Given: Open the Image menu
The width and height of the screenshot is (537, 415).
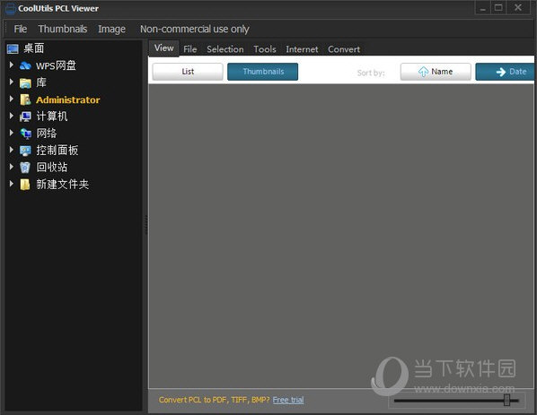Looking at the screenshot, I should click(x=111, y=29).
